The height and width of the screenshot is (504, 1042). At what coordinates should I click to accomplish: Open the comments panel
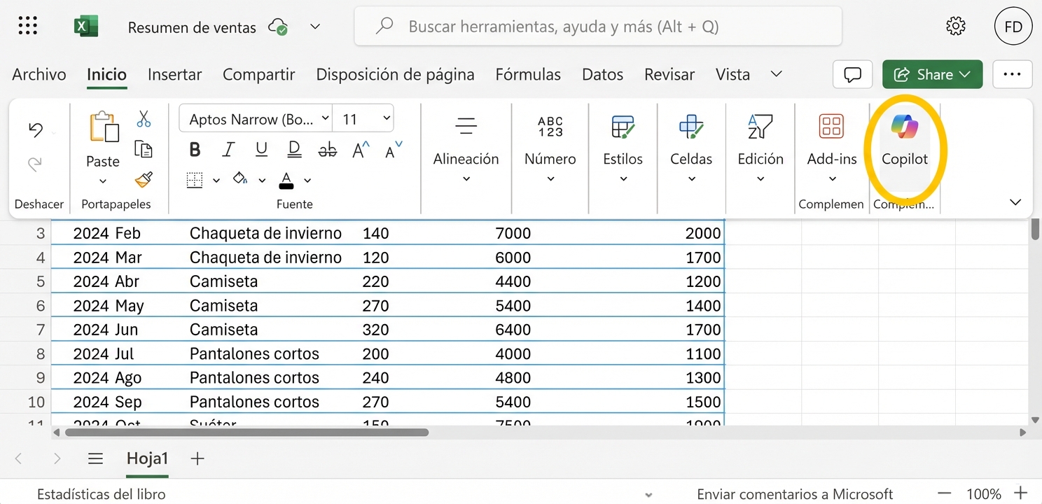[x=852, y=74]
